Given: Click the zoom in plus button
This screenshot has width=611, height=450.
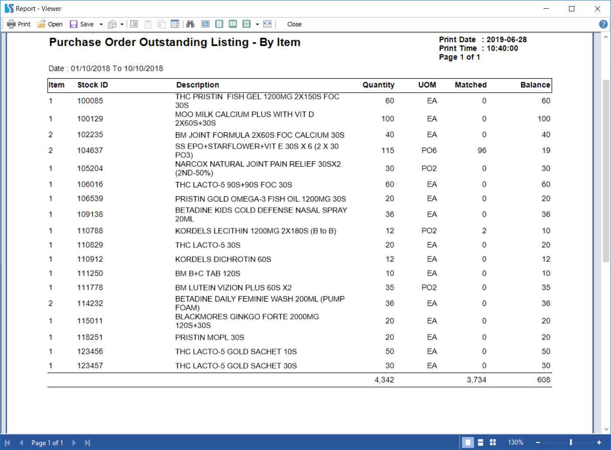Looking at the screenshot, I should point(599,443).
